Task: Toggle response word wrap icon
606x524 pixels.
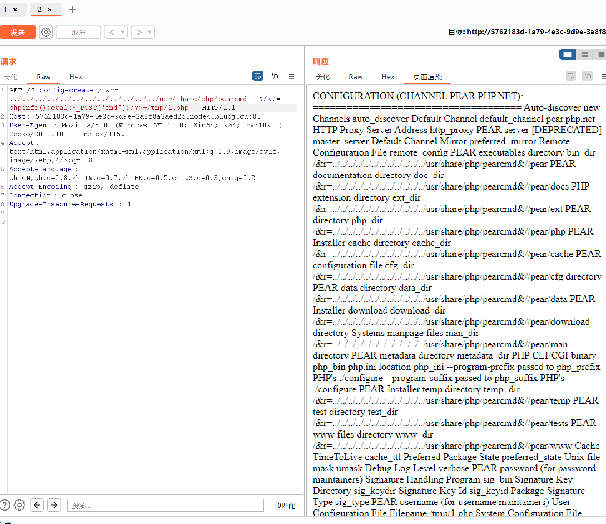Action: (x=571, y=76)
